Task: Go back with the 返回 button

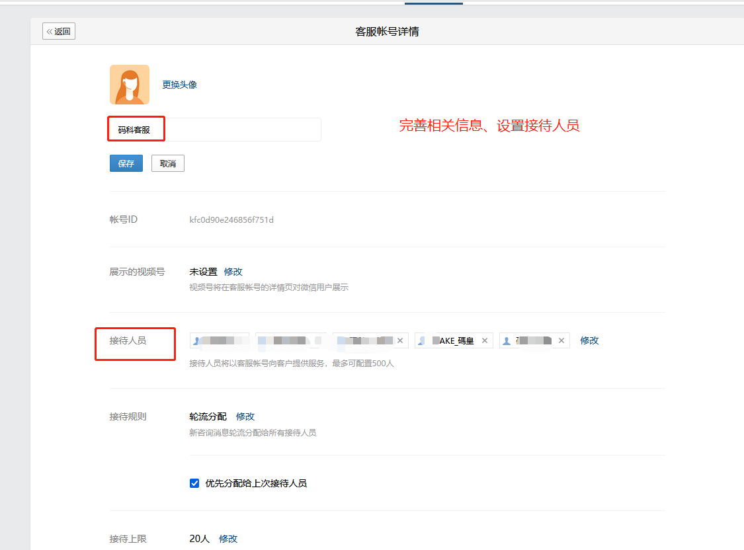Action: coord(59,31)
